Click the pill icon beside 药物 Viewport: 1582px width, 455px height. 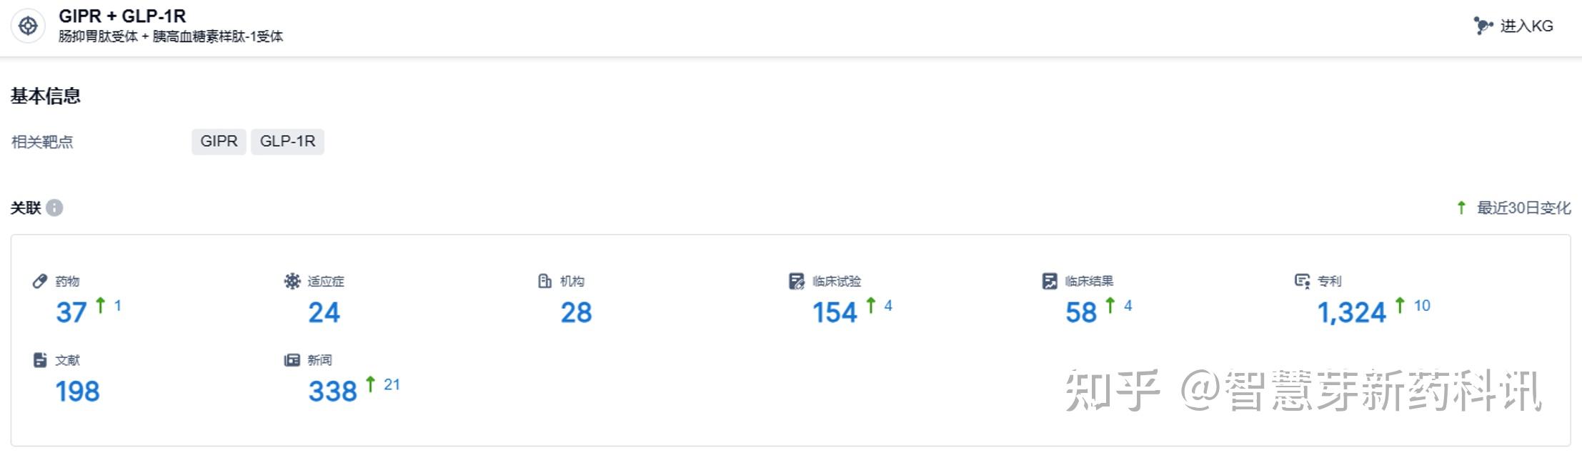tap(40, 281)
